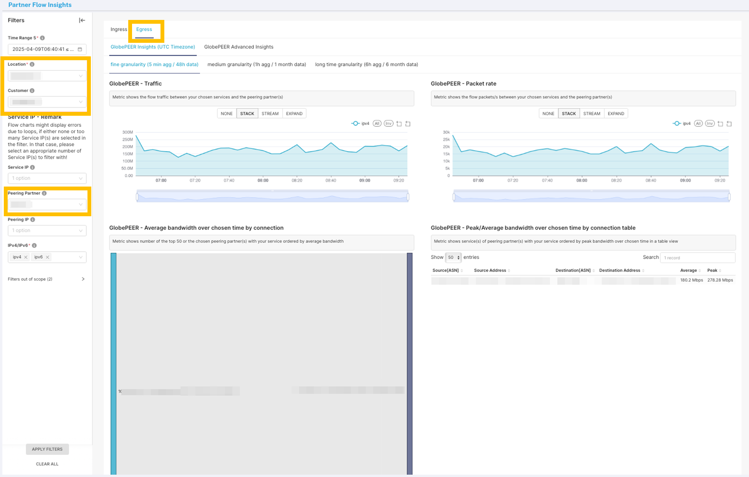The width and height of the screenshot is (749, 477).
Task: Toggle ipv4 legend in Traffic chart
Action: click(x=360, y=123)
